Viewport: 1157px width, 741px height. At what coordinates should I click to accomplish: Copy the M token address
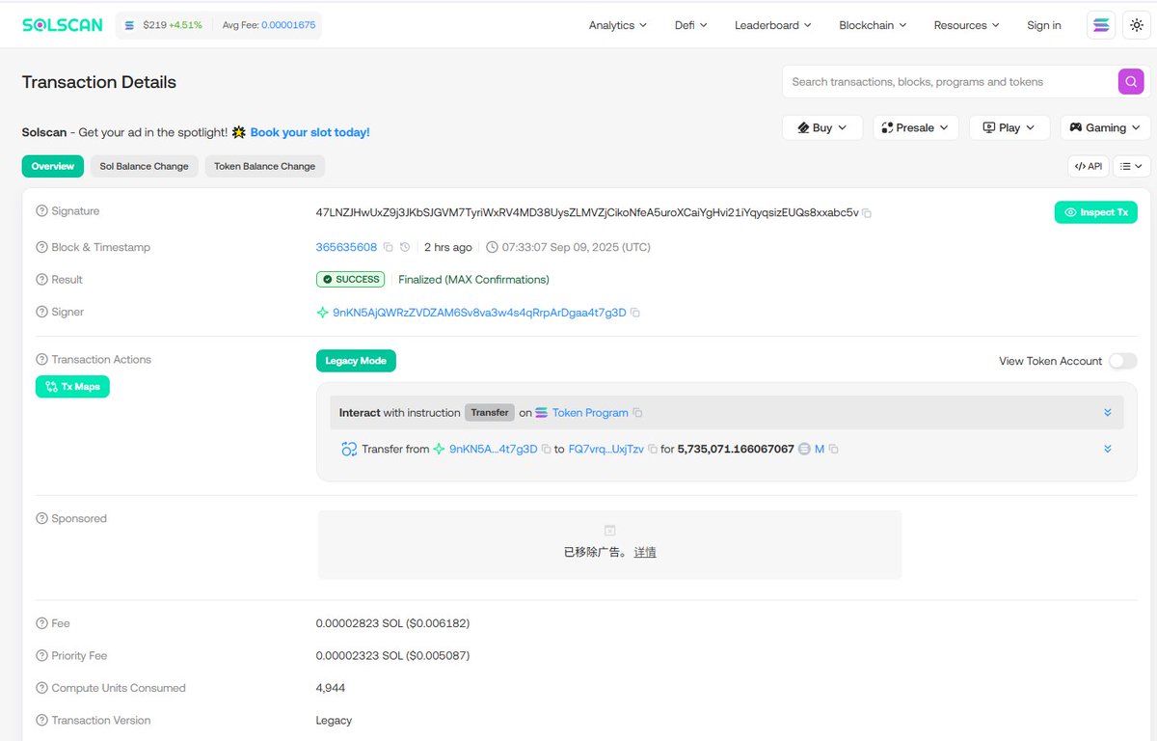pyautogui.click(x=834, y=450)
